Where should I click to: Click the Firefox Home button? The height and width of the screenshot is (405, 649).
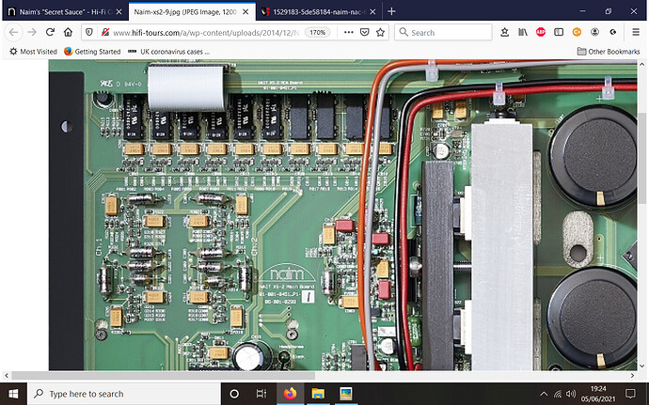tap(69, 32)
